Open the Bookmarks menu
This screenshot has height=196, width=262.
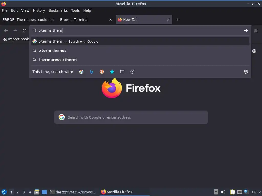(58, 10)
